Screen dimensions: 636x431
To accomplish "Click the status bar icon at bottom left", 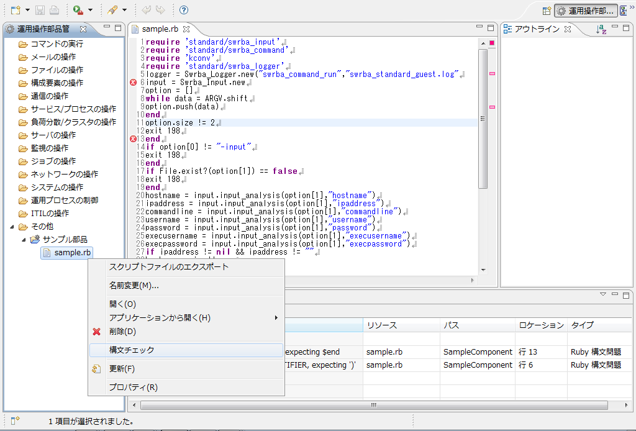I will [15, 421].
